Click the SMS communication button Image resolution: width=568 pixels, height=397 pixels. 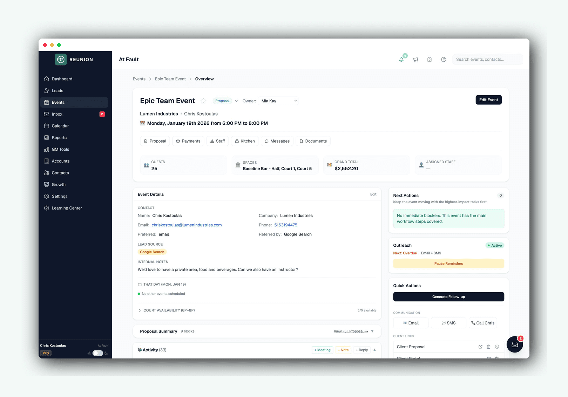pyautogui.click(x=449, y=323)
